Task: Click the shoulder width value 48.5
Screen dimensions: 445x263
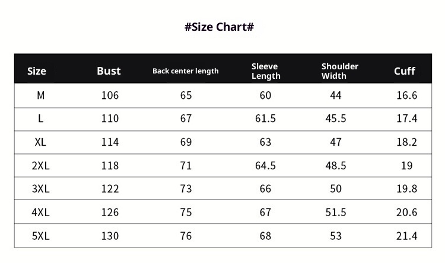Action: (336, 166)
